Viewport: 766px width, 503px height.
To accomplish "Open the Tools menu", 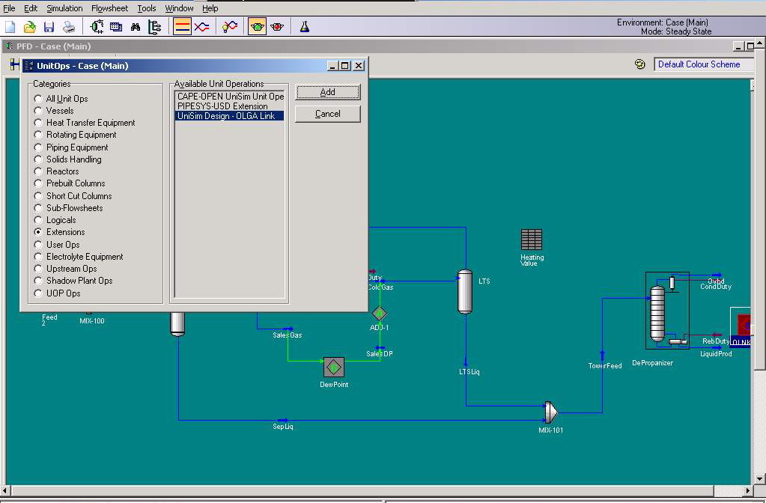I will [x=147, y=8].
